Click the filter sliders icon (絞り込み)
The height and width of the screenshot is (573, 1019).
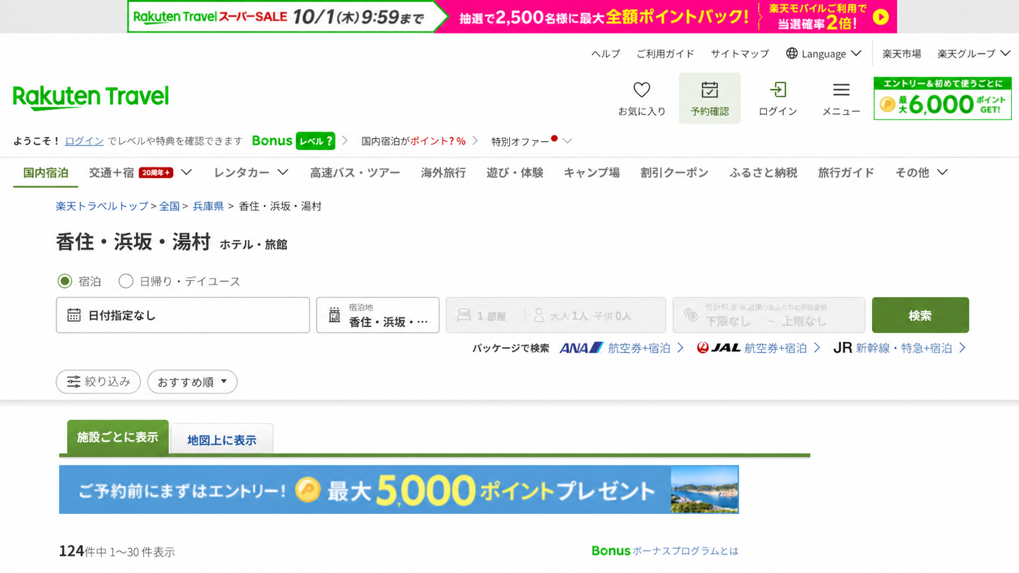pyautogui.click(x=74, y=382)
